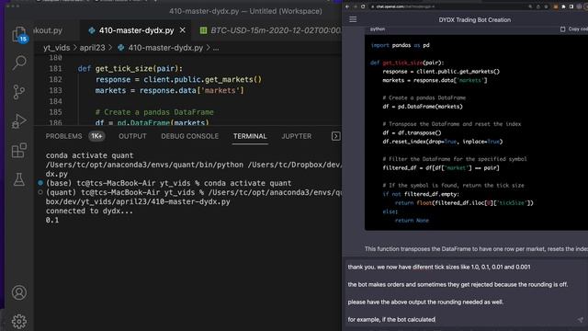This screenshot has width=588, height=331.
Task: Click the client.public.get_markets() code line
Action: 178,80
